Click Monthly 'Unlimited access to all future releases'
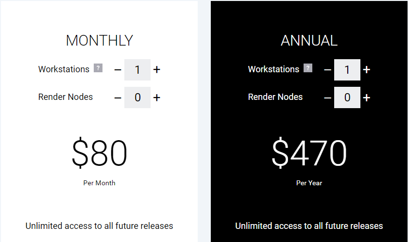 [99, 226]
